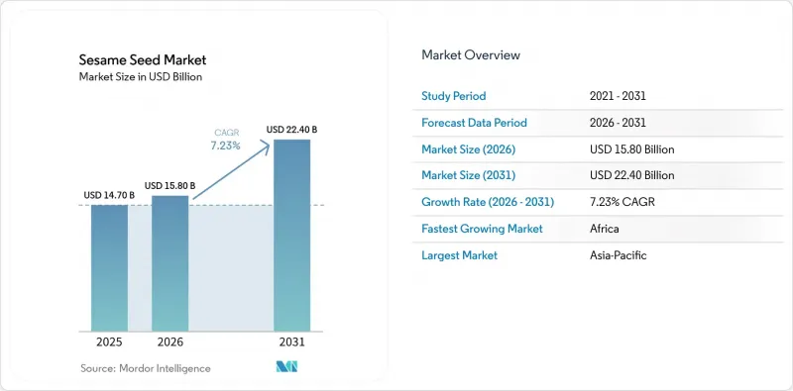Click the Mordor Intelligence logo icon
Screen dimensions: 793x391
[x=286, y=367]
